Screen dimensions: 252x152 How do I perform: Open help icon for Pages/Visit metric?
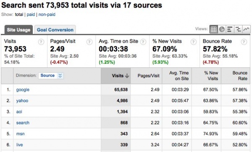tap(89, 42)
